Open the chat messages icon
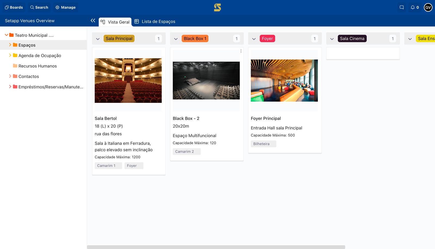Image resolution: width=435 pixels, height=249 pixels. point(402,7)
